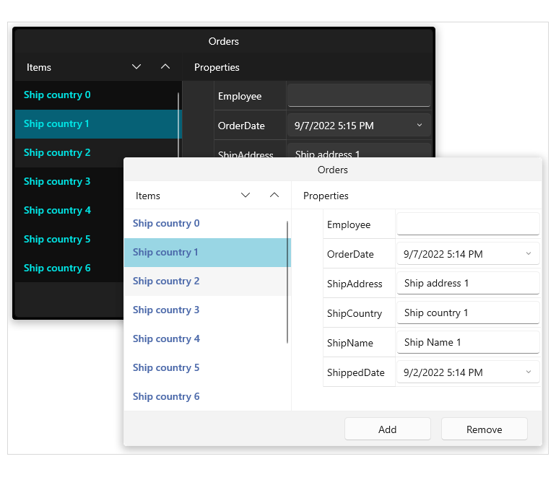Click OrderDate label in light window

(x=350, y=254)
